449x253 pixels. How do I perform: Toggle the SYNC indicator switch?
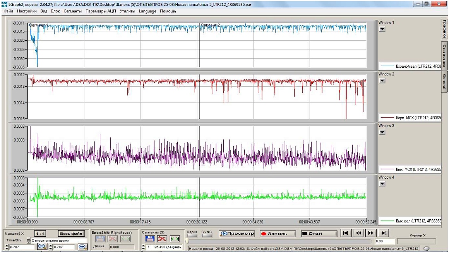coord(207,236)
